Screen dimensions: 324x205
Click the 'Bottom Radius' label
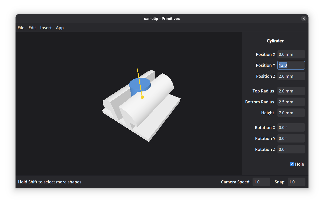click(260, 102)
